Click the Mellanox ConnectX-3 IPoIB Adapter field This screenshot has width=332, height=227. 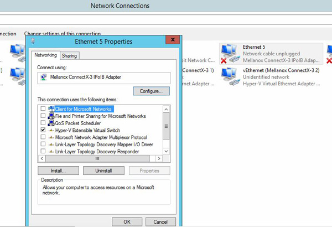[104, 78]
